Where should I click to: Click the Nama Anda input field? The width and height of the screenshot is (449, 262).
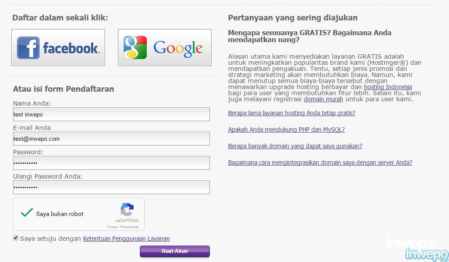point(111,114)
